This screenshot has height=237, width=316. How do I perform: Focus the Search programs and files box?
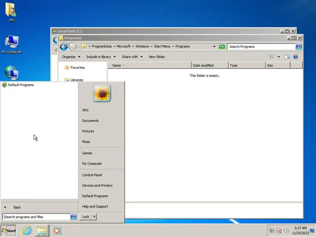coord(36,217)
